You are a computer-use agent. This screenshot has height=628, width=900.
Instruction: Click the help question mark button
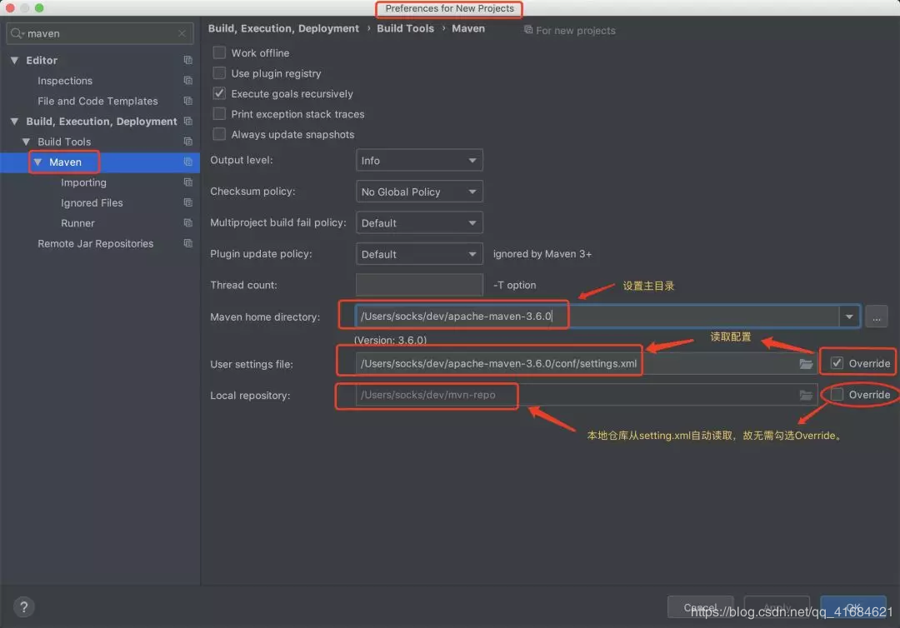23,607
